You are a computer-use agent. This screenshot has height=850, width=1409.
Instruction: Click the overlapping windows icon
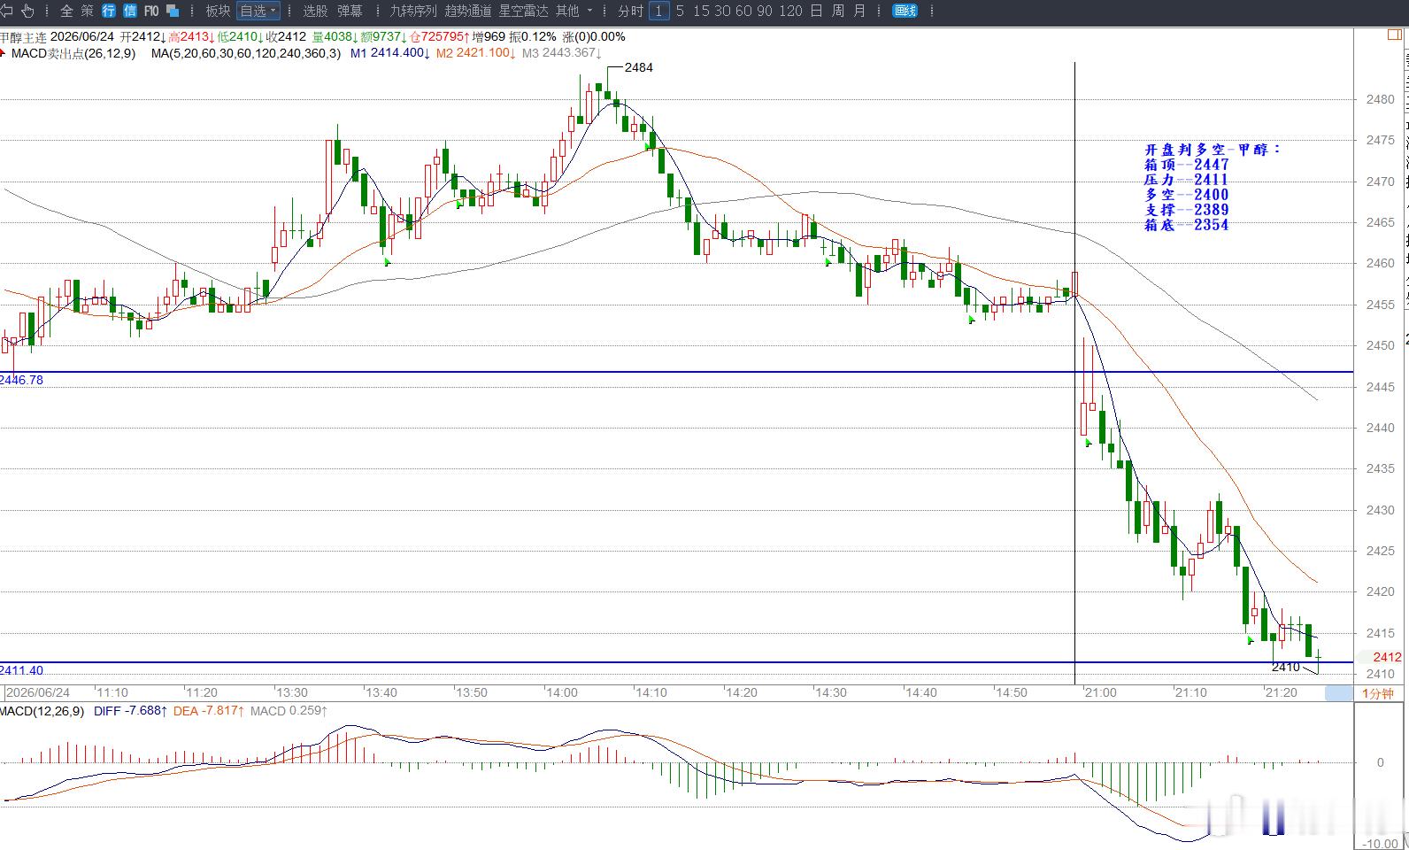(x=173, y=11)
